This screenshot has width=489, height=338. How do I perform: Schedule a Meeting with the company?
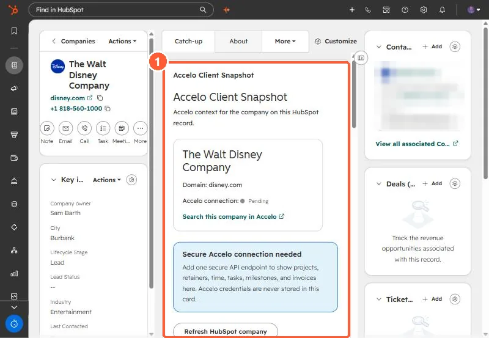tap(122, 128)
